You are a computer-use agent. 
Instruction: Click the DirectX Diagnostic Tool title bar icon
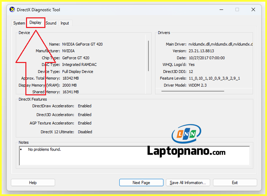coord(12,10)
